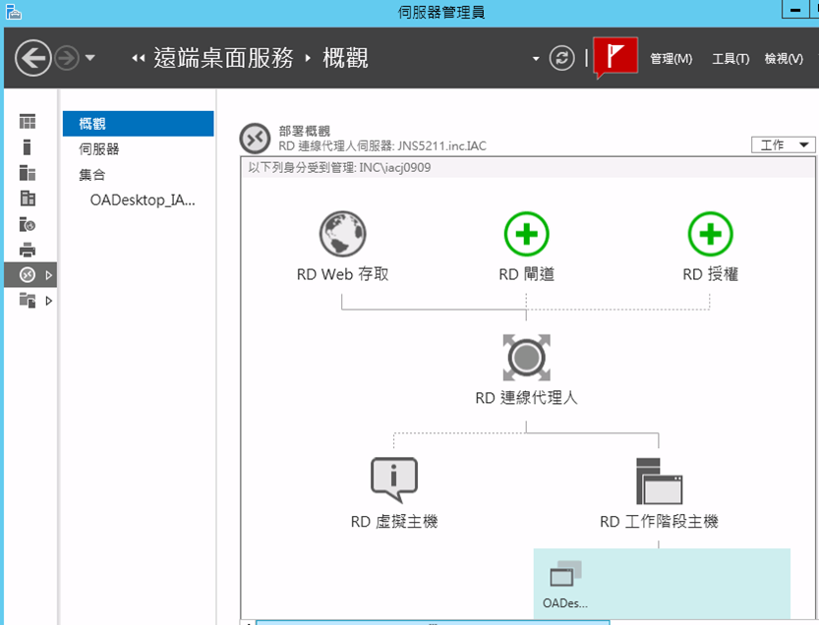This screenshot has width=819, height=625.
Task: Open the 工作 tasks dropdown
Action: (x=783, y=144)
